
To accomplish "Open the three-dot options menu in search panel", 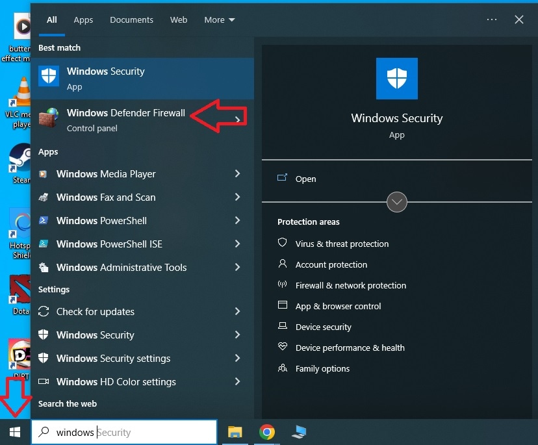I will tap(492, 19).
